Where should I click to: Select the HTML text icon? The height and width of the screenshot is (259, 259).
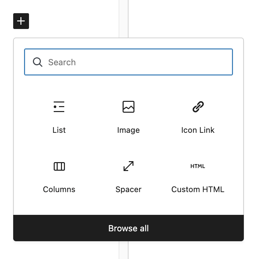[x=198, y=166]
